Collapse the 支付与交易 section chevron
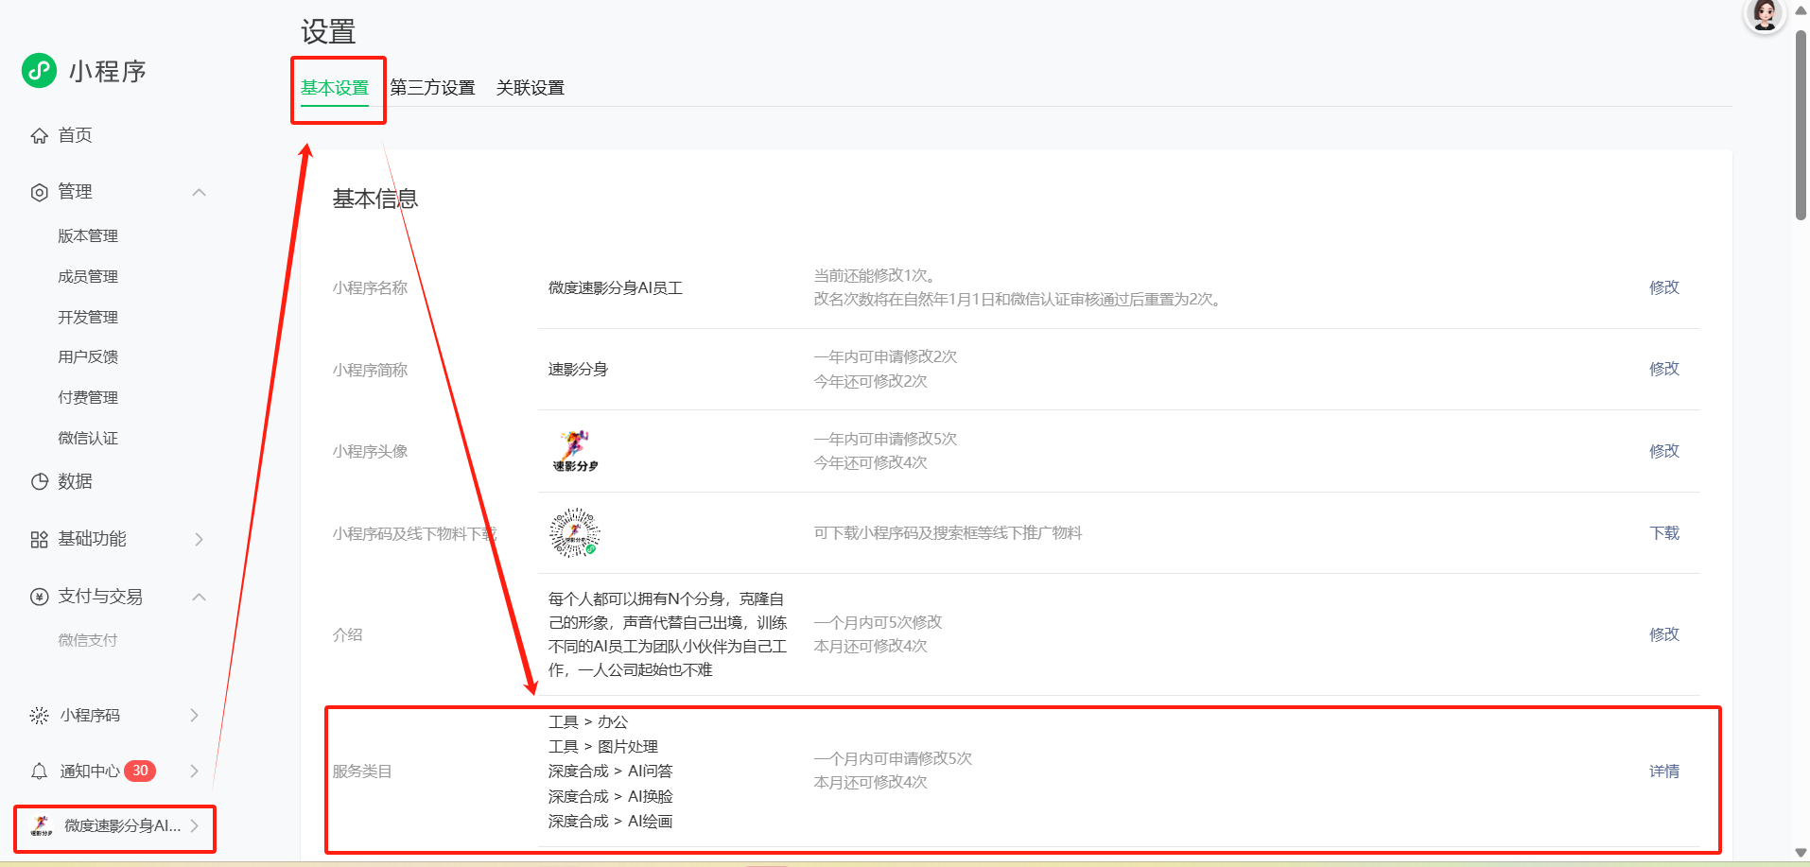The image size is (1810, 867). [x=199, y=597]
